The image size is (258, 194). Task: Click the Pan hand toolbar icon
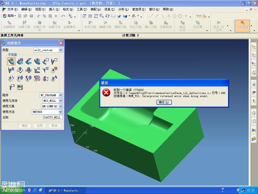[113, 16]
